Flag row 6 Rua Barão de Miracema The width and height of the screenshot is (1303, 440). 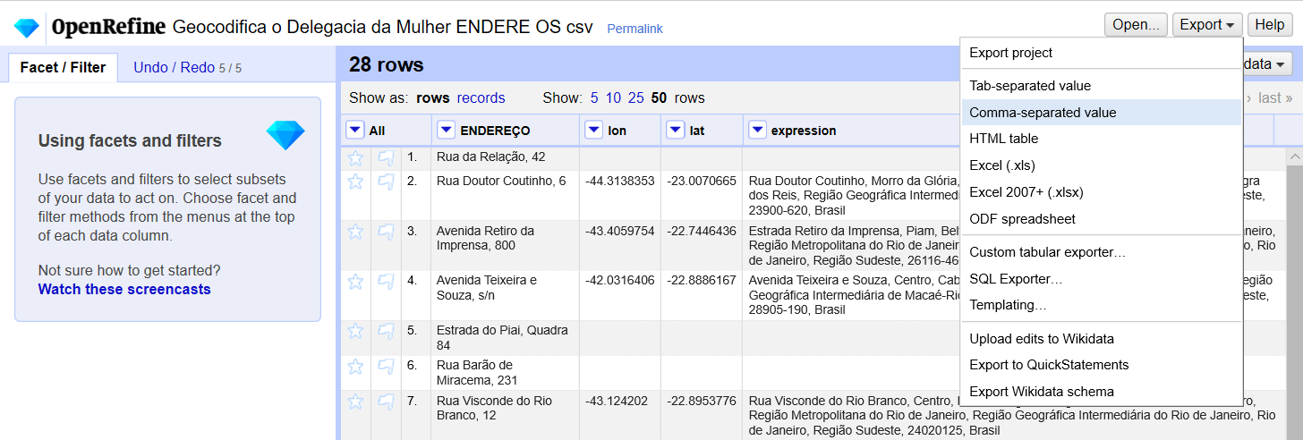click(x=386, y=366)
